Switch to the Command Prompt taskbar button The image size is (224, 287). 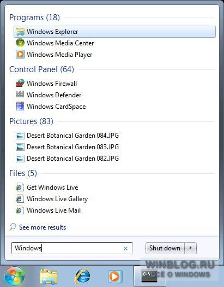149,276
